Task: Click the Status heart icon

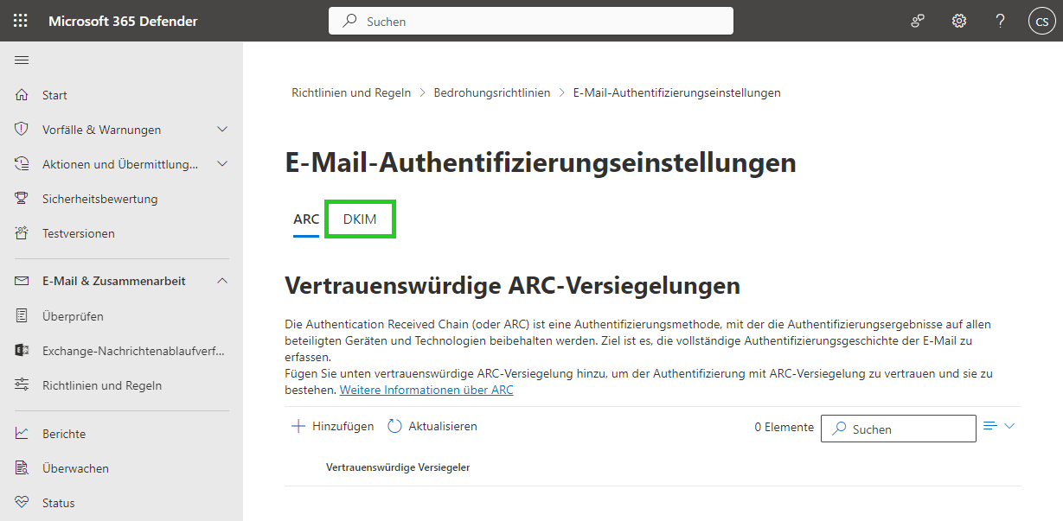Action: 22,503
